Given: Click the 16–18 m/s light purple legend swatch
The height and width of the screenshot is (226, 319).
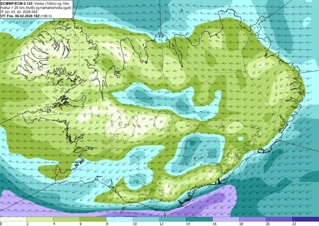Looking at the screenshot, I should (226, 219).
